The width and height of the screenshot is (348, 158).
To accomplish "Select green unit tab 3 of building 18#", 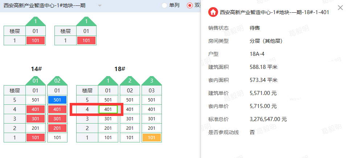I will click(151, 80).
